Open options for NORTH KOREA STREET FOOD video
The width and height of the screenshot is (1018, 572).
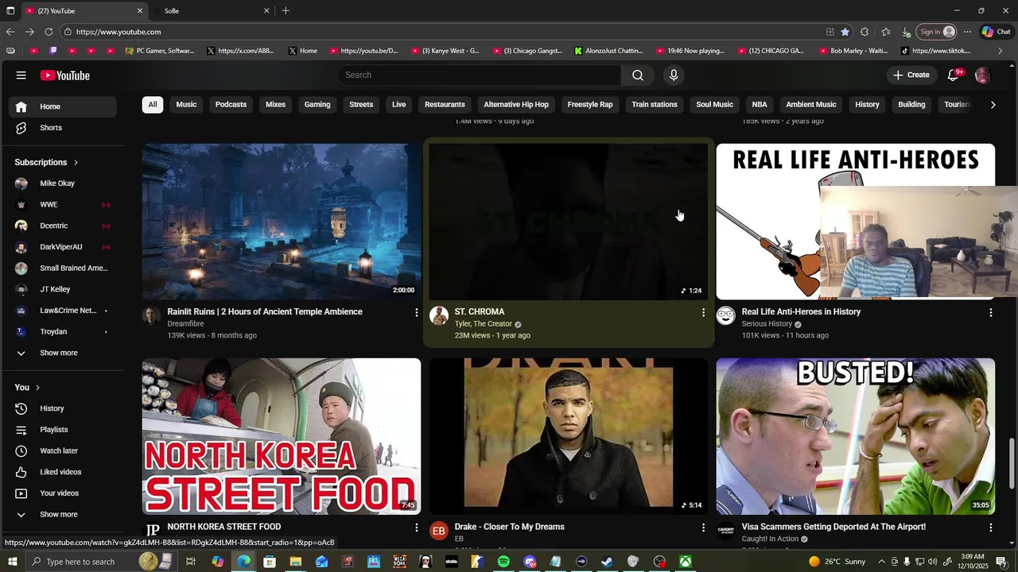416,528
